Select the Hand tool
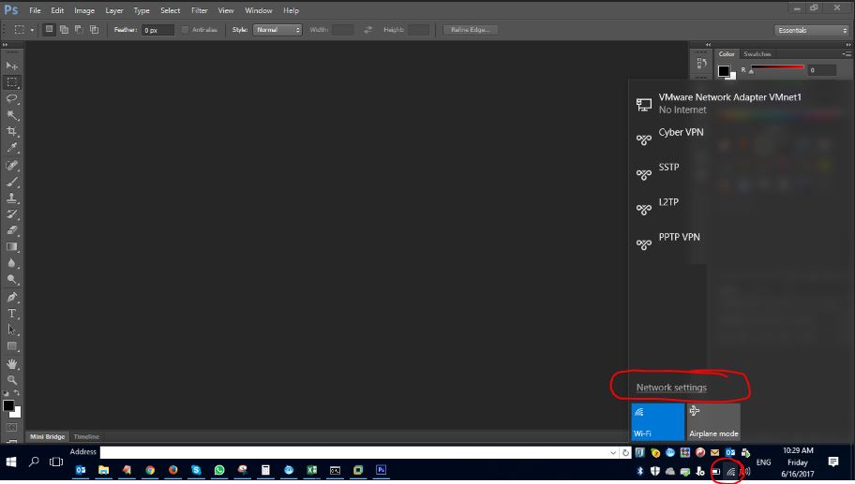 [12, 363]
